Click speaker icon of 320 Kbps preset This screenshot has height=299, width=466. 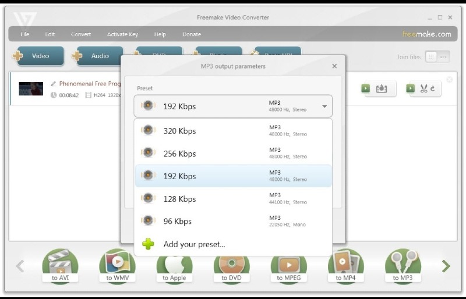(148, 130)
